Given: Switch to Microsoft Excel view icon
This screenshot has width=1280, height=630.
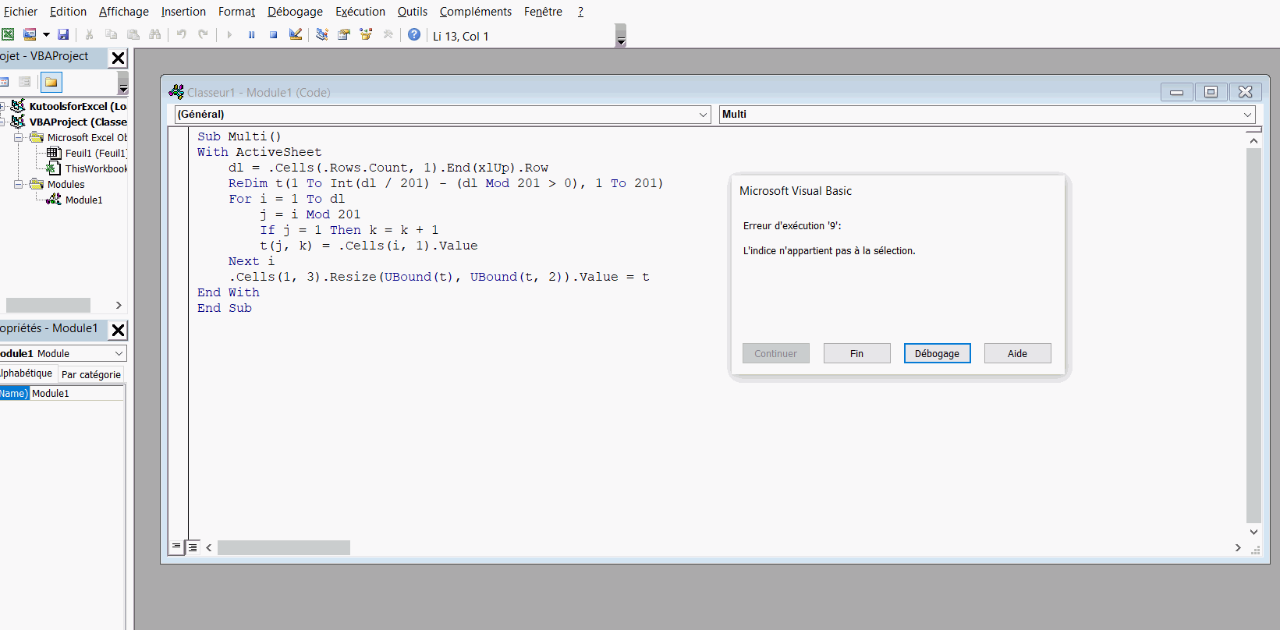Looking at the screenshot, I should coord(8,34).
